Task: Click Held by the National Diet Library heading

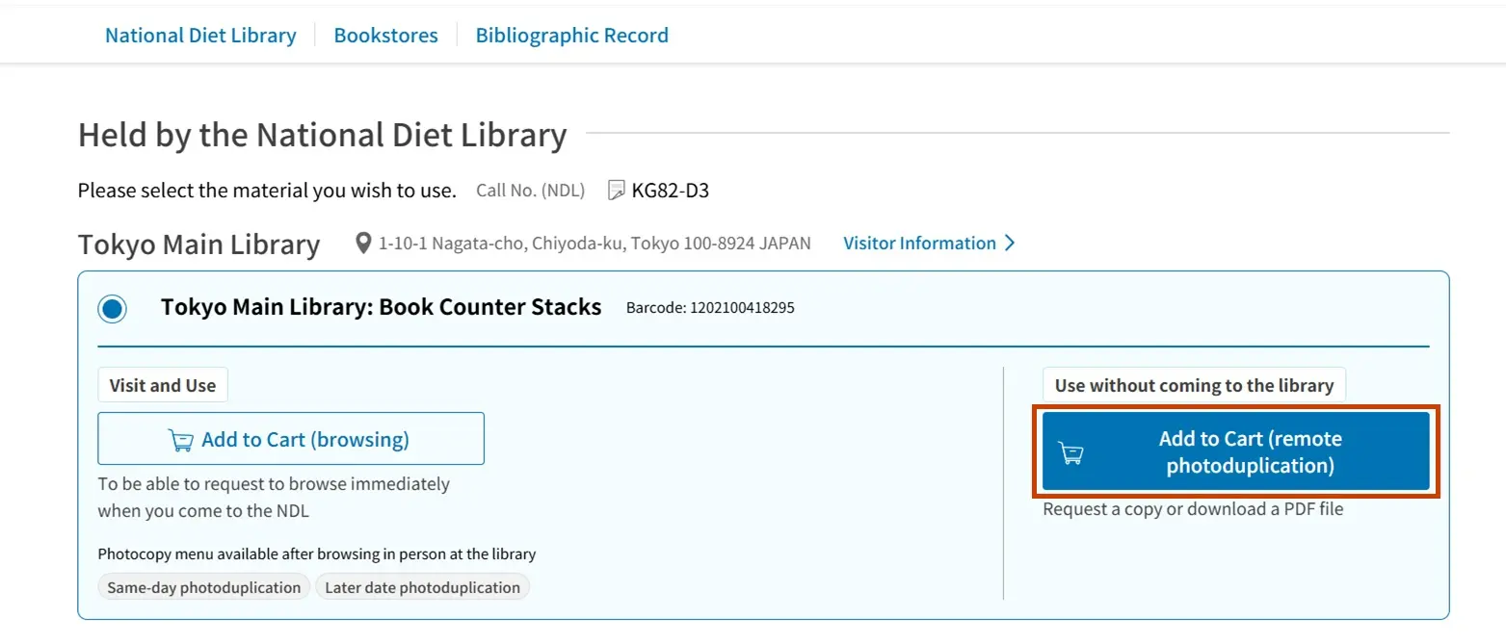Action: click(x=322, y=135)
